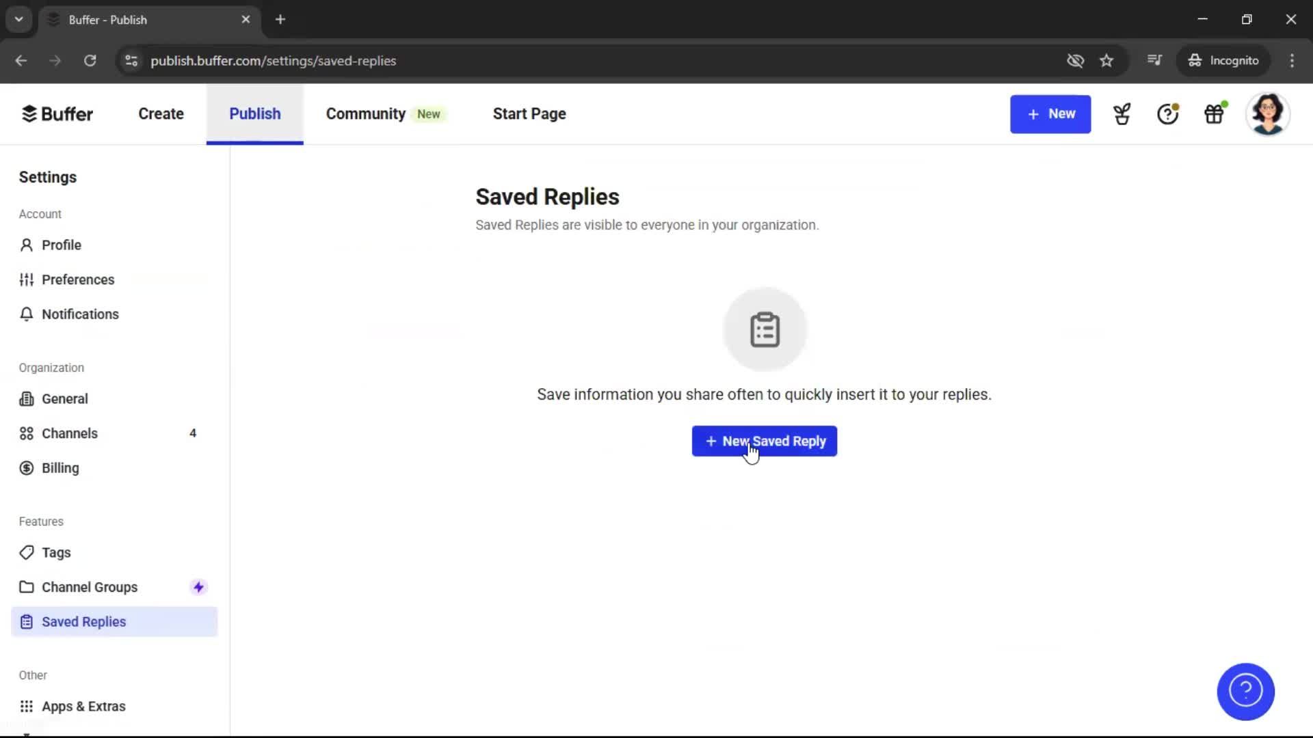Click the help question mark icon in header
The width and height of the screenshot is (1313, 738).
(1167, 113)
